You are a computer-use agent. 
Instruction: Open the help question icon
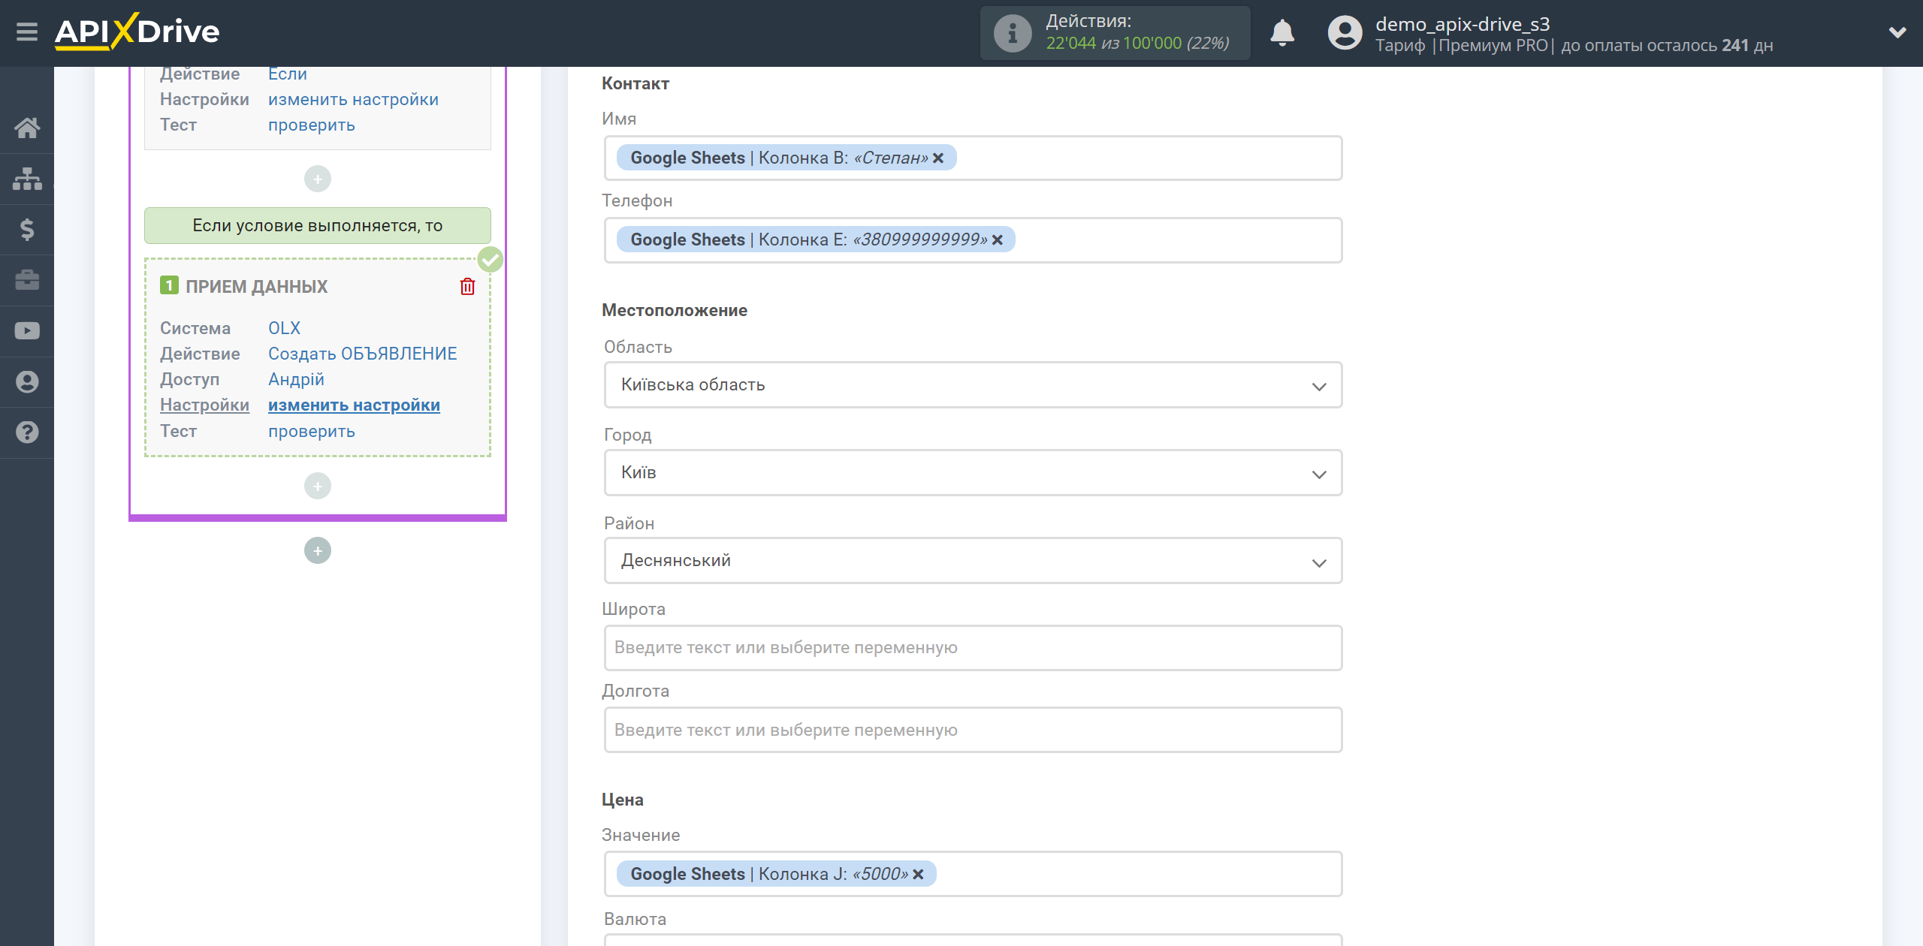tap(27, 432)
